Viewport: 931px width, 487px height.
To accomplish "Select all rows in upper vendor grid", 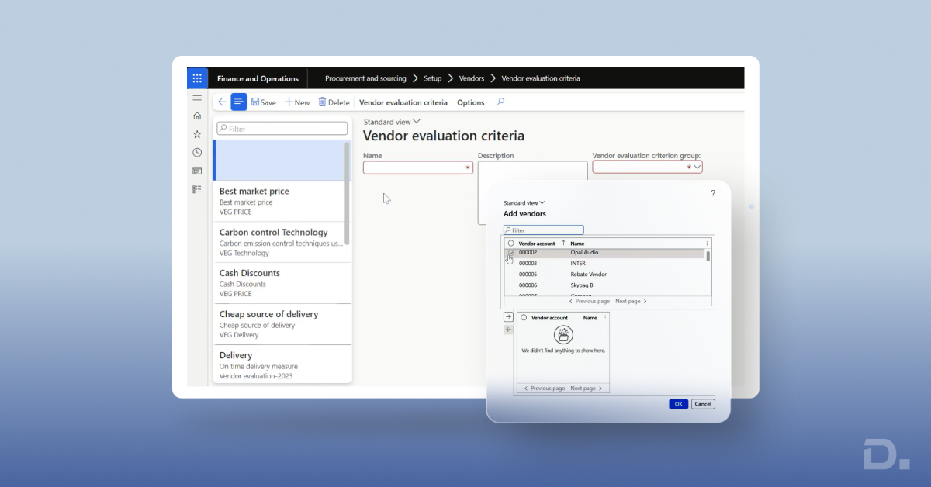I will (510, 243).
